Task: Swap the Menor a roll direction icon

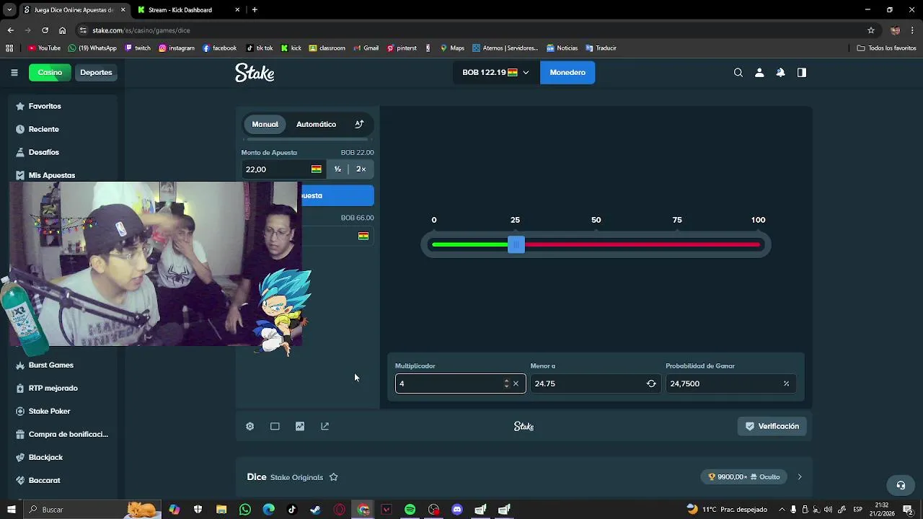Action: click(651, 383)
